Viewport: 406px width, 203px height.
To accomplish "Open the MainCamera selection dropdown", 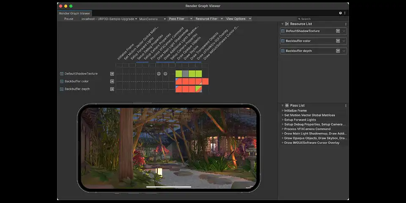I will pos(152,19).
